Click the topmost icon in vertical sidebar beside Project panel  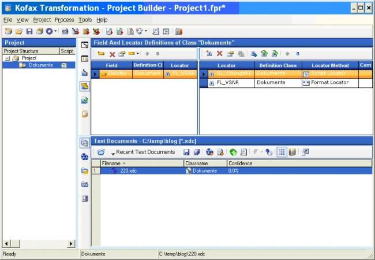pos(85,44)
